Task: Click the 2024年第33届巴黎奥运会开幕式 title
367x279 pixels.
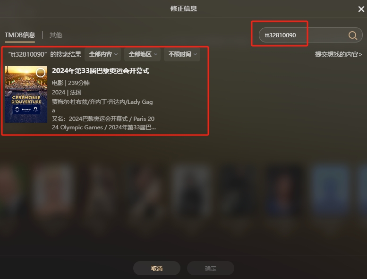Action: click(101, 71)
